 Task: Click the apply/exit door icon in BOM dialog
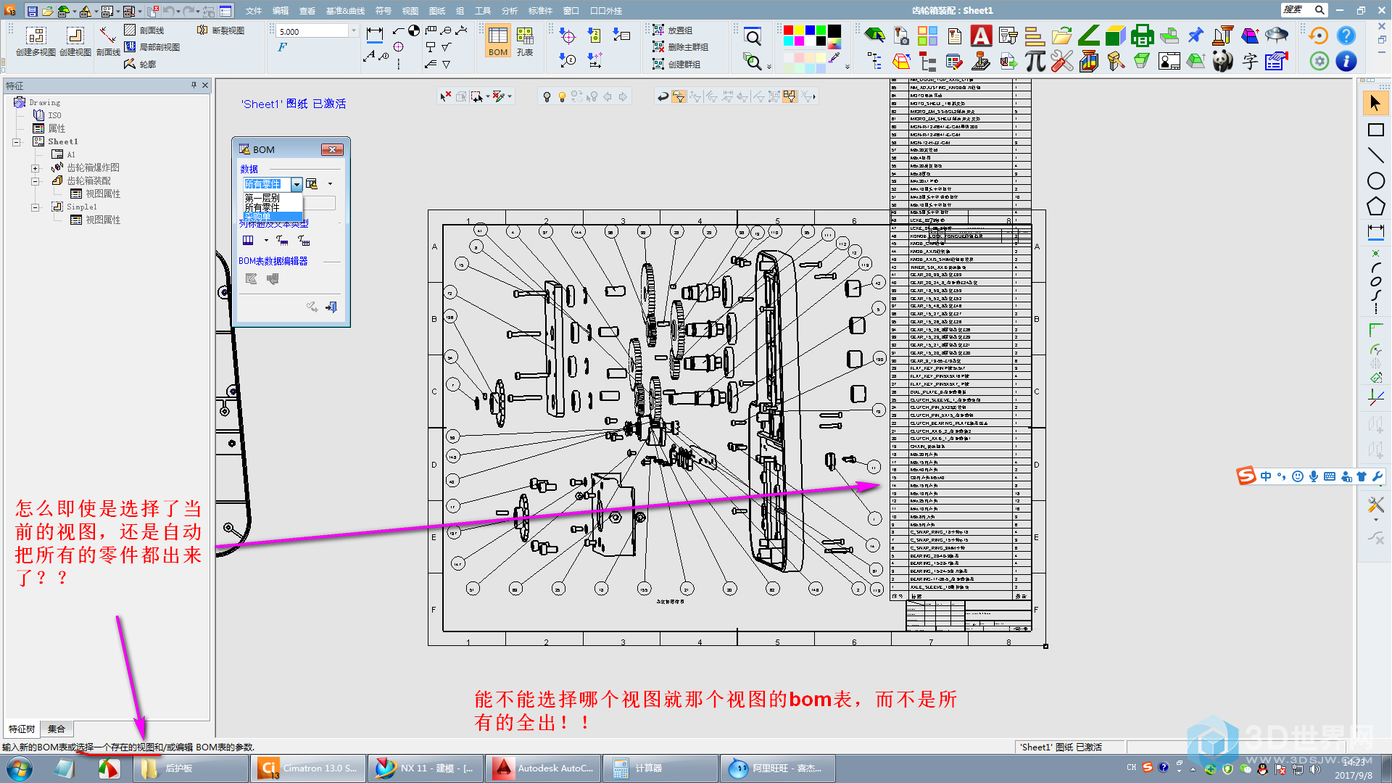point(331,307)
